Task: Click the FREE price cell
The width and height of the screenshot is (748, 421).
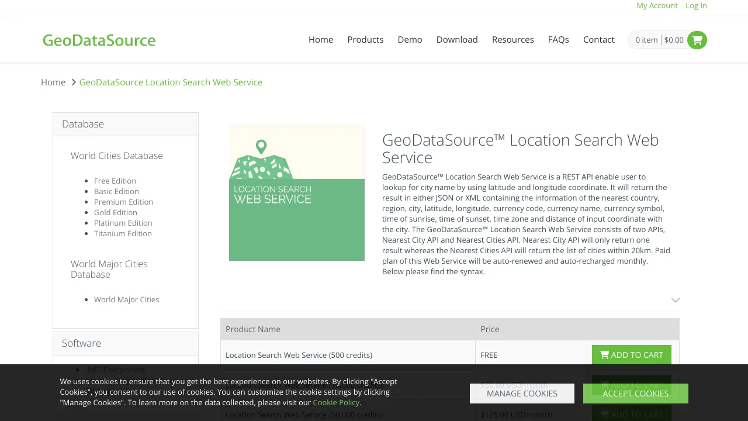Action: click(x=531, y=355)
